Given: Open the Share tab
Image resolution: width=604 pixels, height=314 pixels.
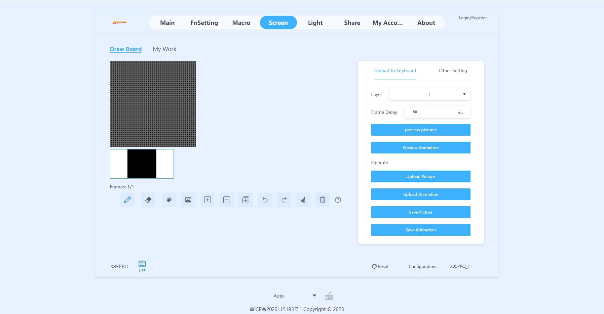Looking at the screenshot, I should pos(352,23).
